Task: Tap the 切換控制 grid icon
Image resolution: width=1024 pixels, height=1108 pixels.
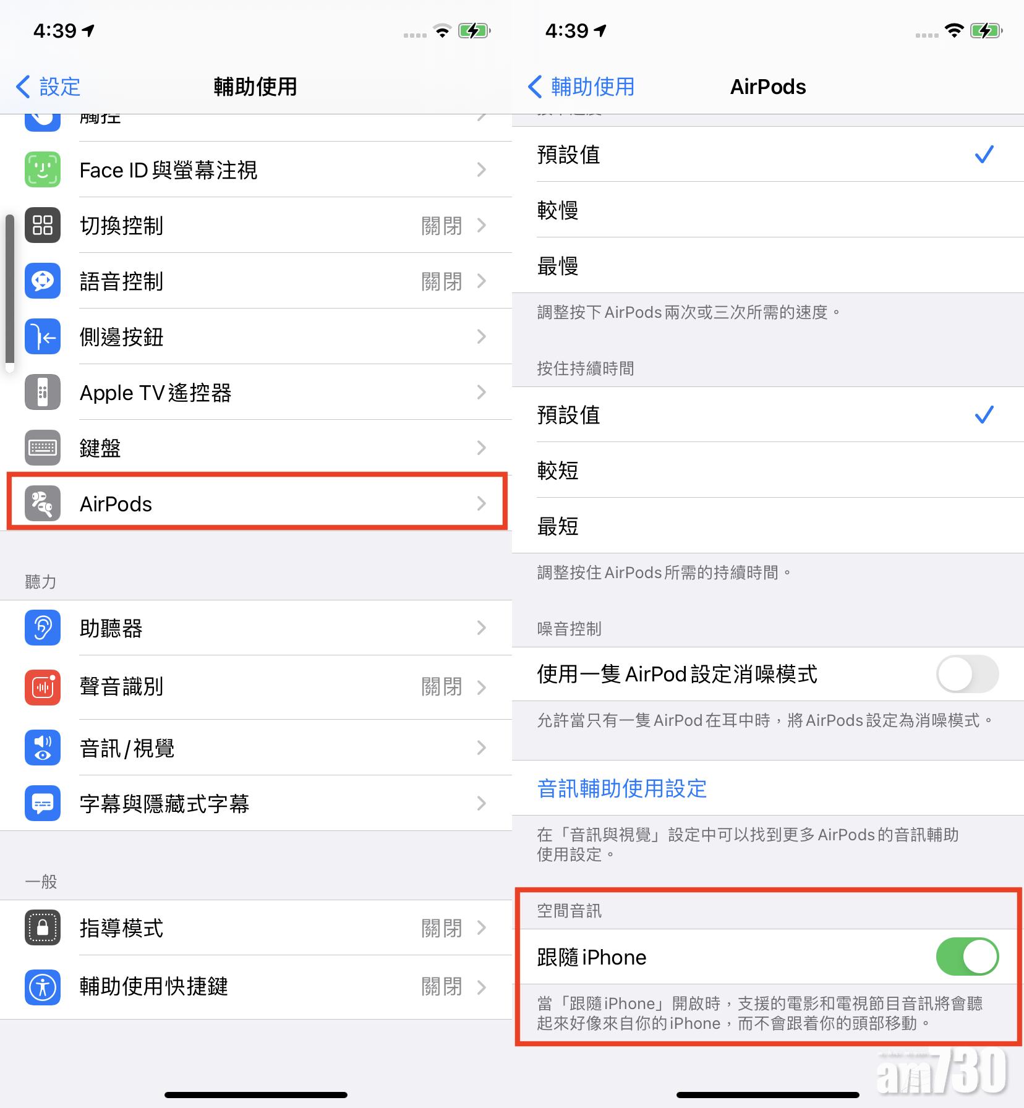Action: pos(43,225)
